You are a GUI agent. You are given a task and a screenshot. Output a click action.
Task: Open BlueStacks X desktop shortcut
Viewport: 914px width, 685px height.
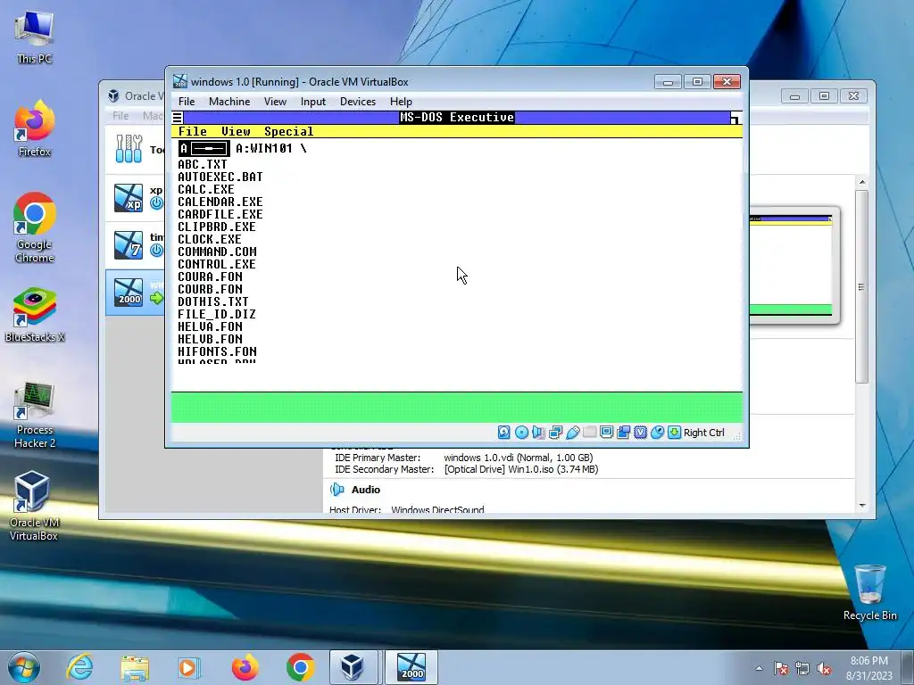35,315
